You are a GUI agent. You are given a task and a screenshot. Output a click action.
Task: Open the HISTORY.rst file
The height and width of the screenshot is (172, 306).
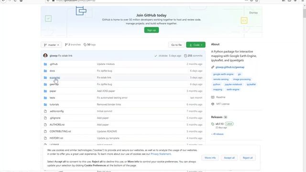56,138
